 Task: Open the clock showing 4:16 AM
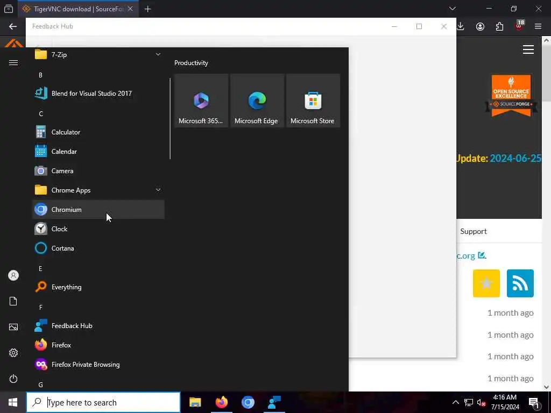(505, 402)
